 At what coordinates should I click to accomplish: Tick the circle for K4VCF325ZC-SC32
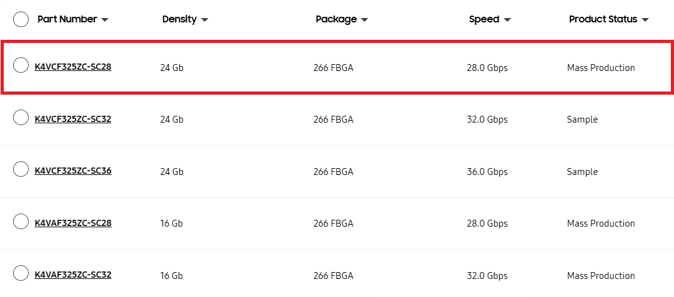(21, 117)
